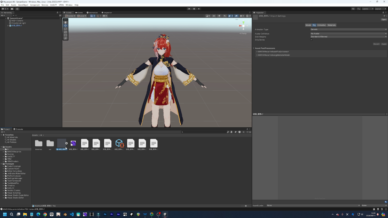Screen dimensions: 388x218
Task: Open the Skin Weights dropdown
Action: click(x=349, y=37)
